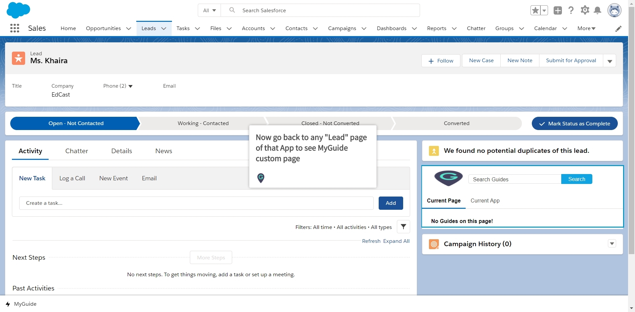Click the Salesforce cloud logo
The height and width of the screenshot is (312, 635).
point(18,10)
